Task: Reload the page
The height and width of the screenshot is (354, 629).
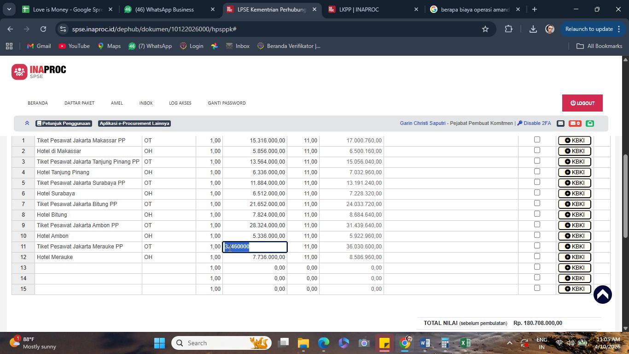Action: [x=43, y=29]
